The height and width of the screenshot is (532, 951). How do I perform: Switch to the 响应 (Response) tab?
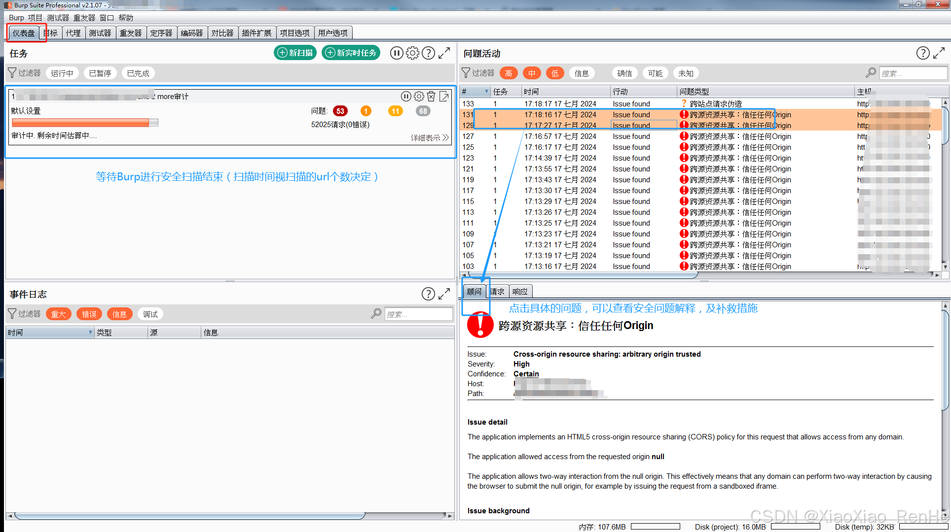520,292
